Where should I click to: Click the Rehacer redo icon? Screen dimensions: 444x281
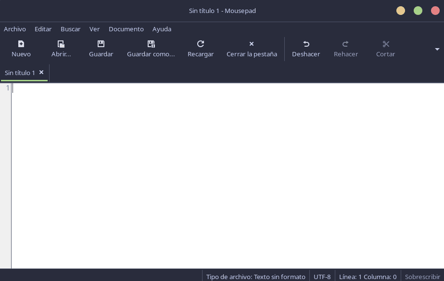pos(345,44)
